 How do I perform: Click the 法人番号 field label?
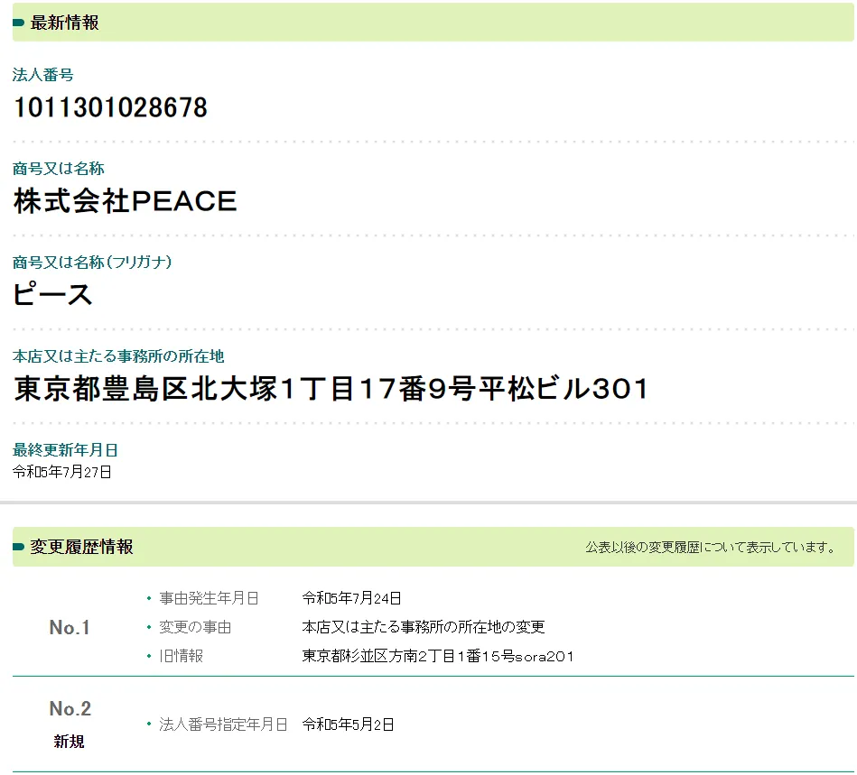click(43, 75)
